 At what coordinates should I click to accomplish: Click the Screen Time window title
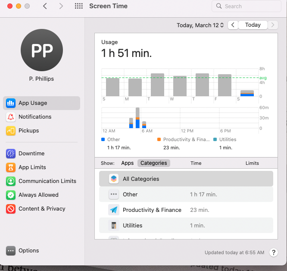[x=108, y=6]
